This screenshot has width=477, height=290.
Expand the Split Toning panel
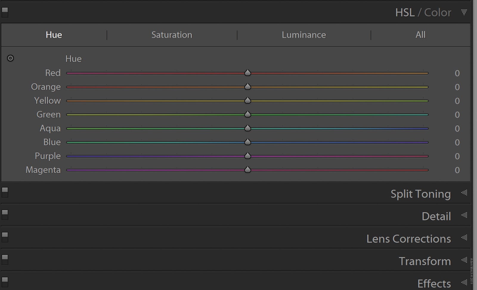pos(464,193)
